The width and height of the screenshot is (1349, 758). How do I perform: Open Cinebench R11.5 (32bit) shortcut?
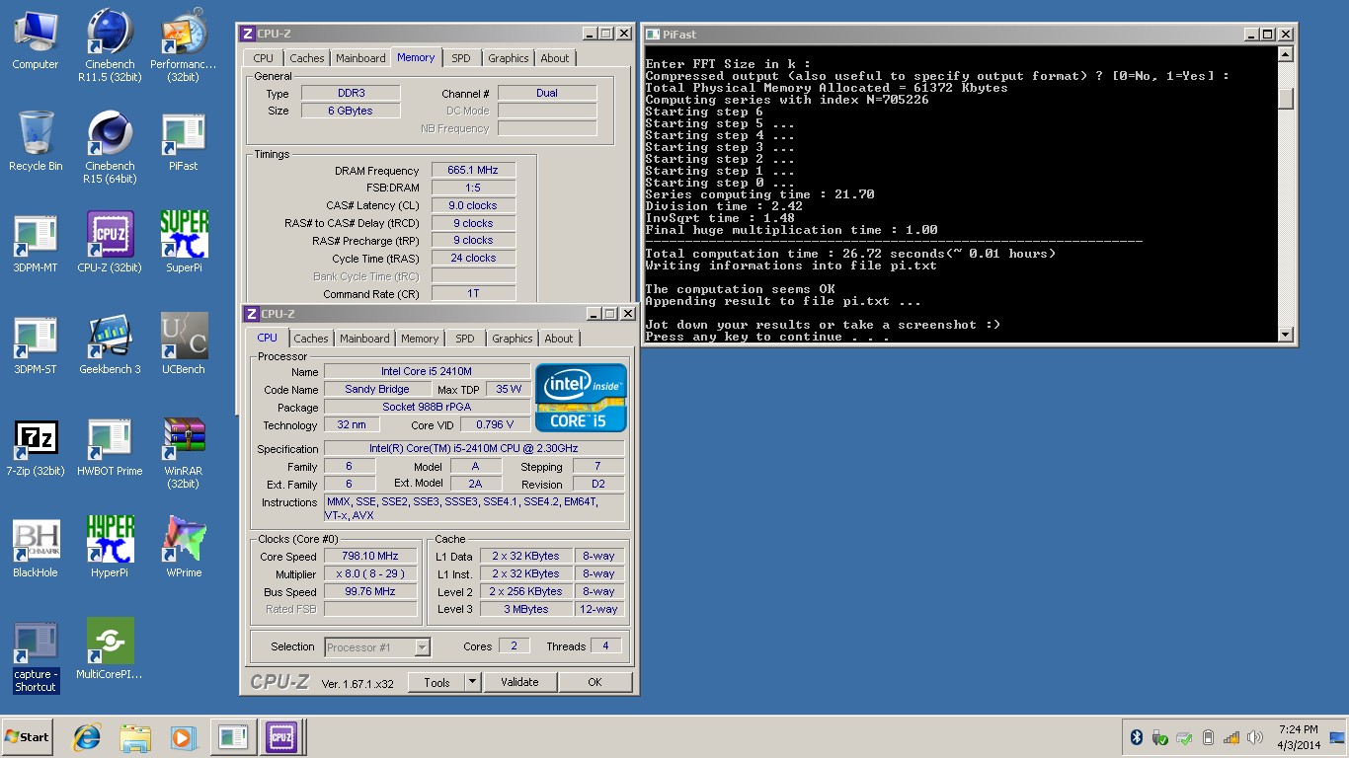(110, 44)
